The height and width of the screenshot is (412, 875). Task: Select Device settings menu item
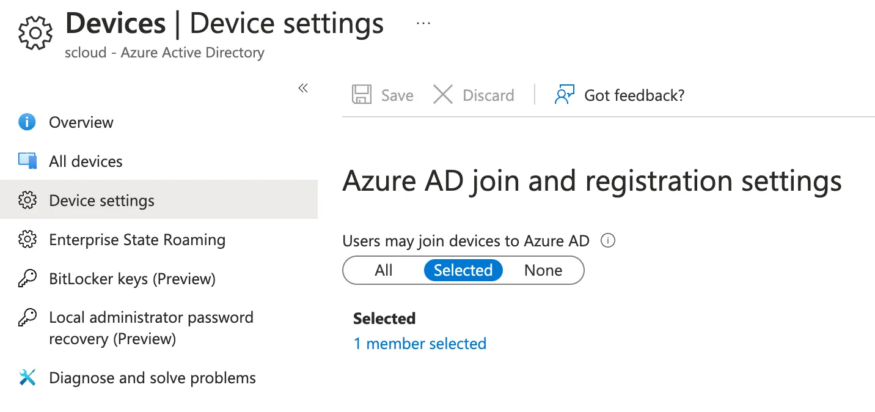tap(159, 199)
